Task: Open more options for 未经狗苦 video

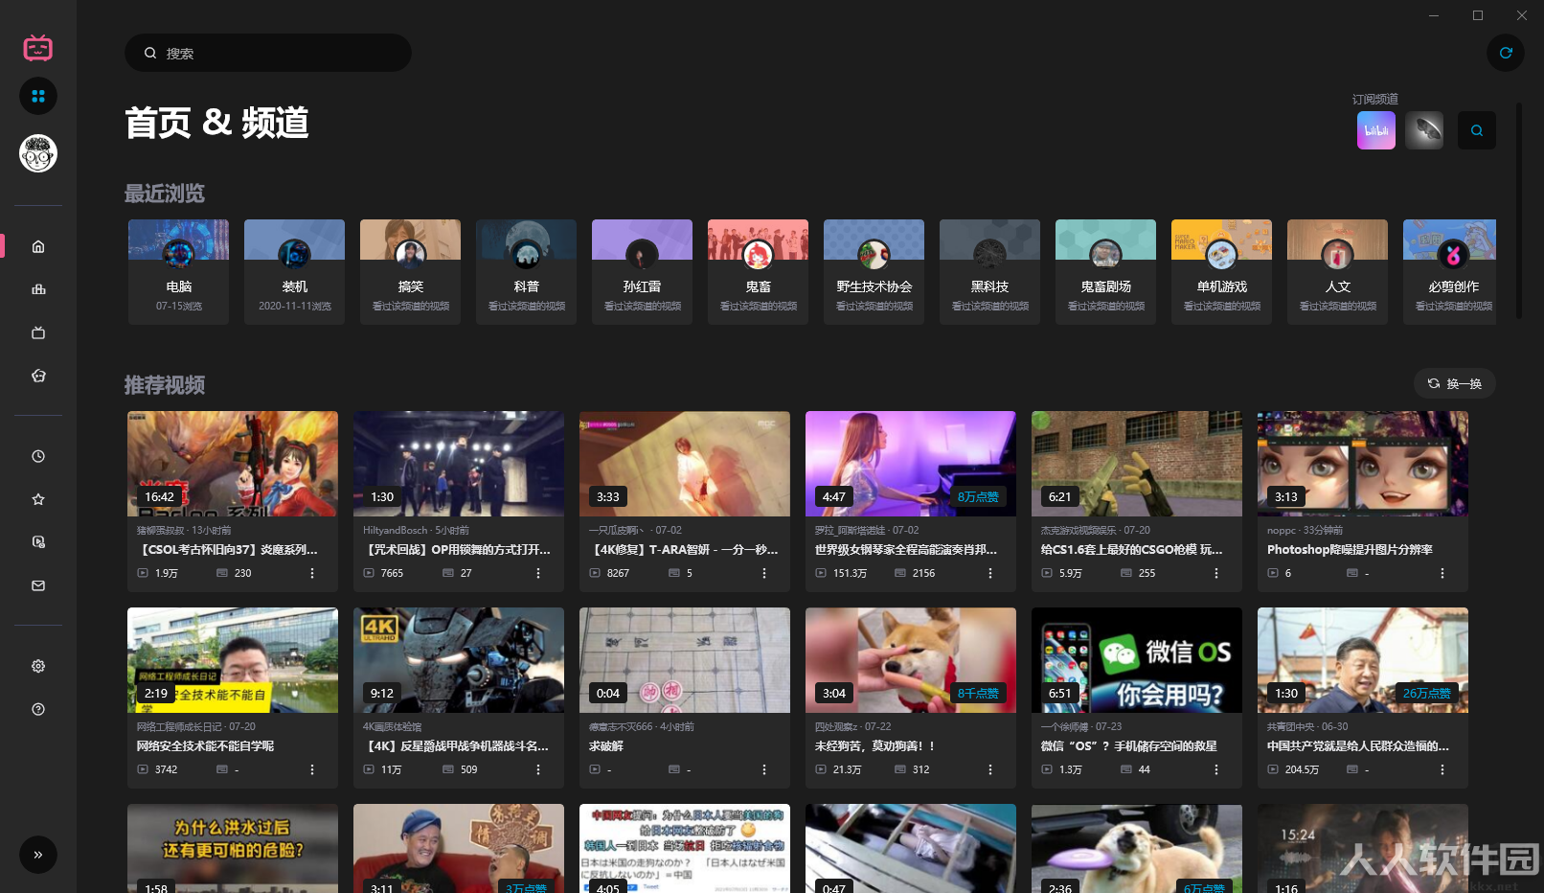Action: click(990, 769)
